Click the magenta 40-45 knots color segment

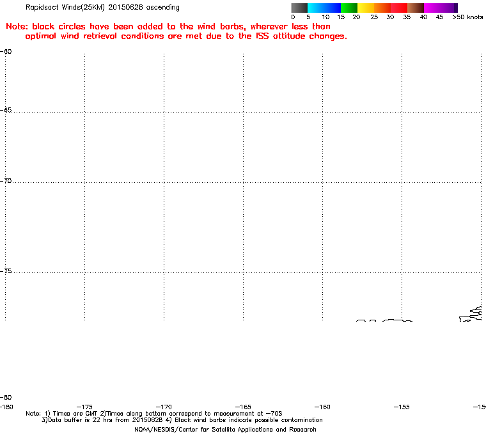(x=439, y=8)
